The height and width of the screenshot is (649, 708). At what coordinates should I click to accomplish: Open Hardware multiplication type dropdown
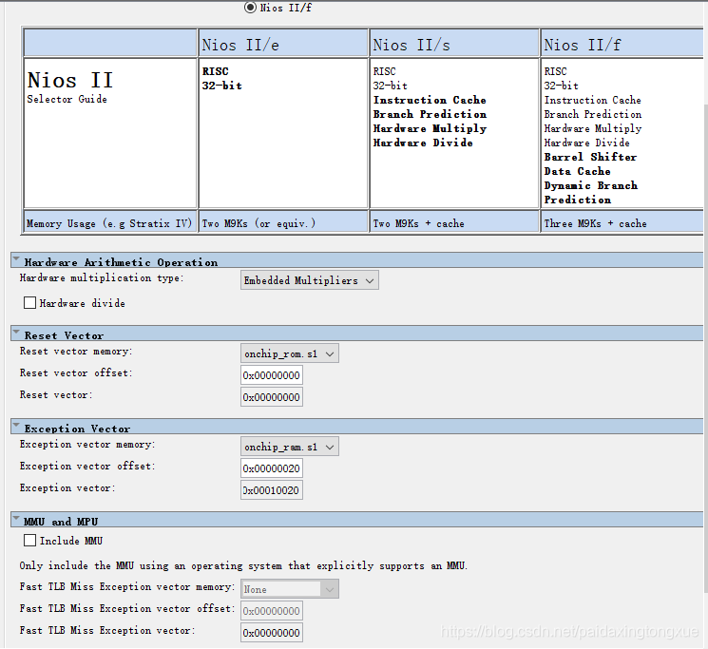pyautogui.click(x=309, y=280)
